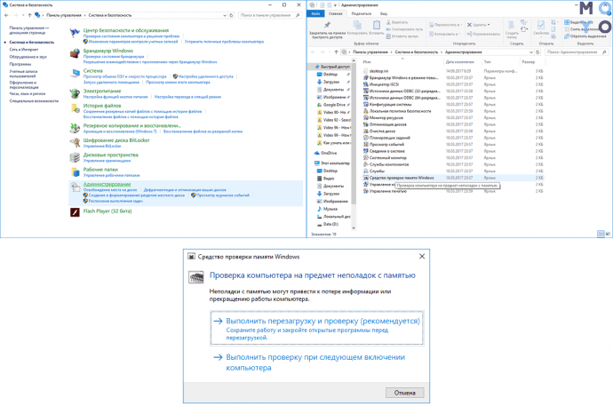This screenshot has width=613, height=414.
Task: Click the Администрирование tools icon
Action: (75, 187)
